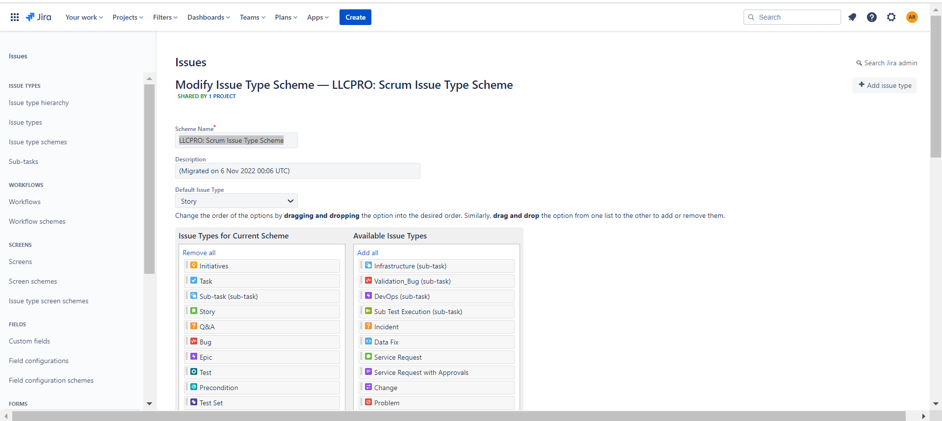The image size is (942, 421).
Task: Click the Story issue type icon
Action: point(194,311)
